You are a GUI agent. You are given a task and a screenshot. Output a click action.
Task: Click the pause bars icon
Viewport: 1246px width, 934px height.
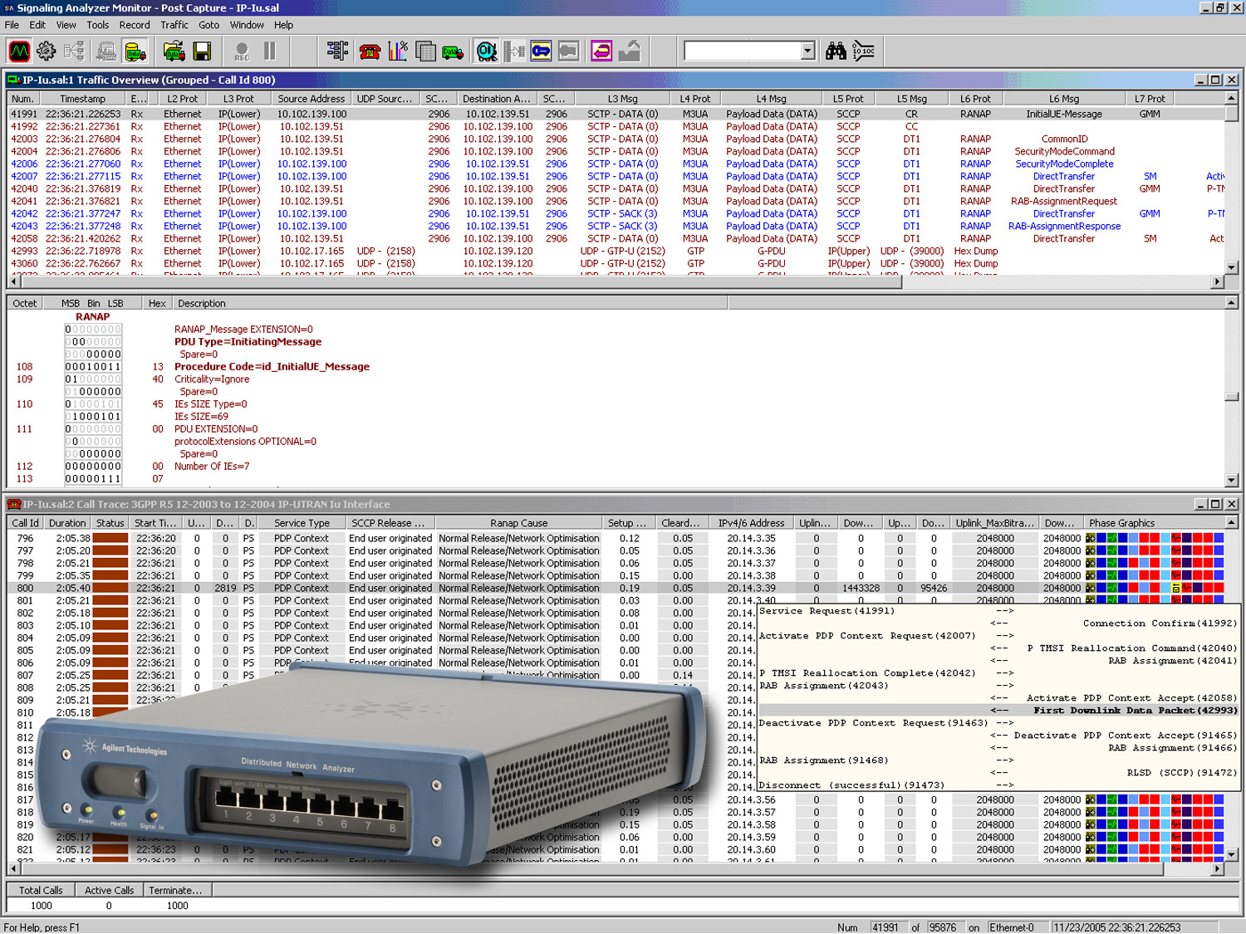point(270,51)
